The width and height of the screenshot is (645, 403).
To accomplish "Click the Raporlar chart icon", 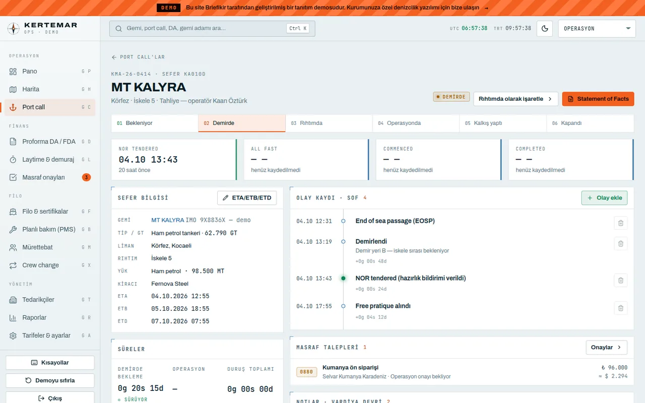I will coord(13,317).
